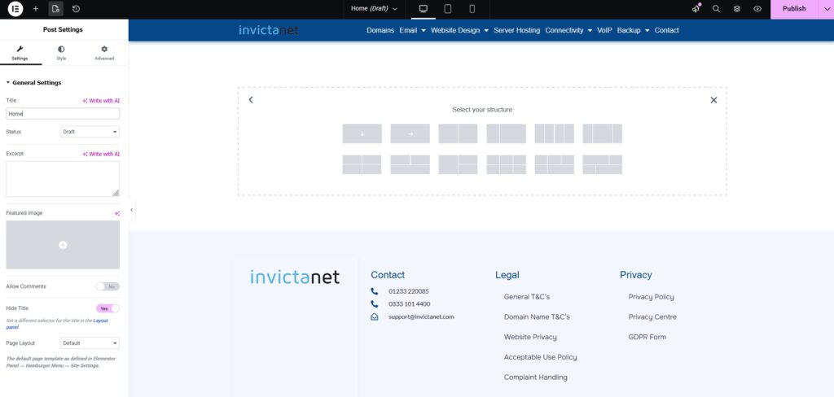834x397 pixels.
Task: Click the AI icon beside Featured Image
Action: pos(117,213)
